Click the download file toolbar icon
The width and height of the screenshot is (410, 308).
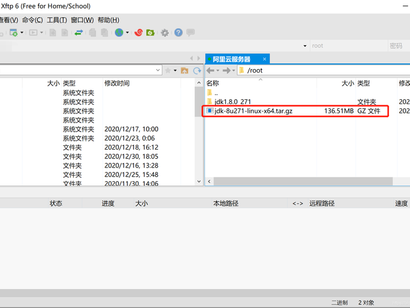pyautogui.click(x=53, y=33)
